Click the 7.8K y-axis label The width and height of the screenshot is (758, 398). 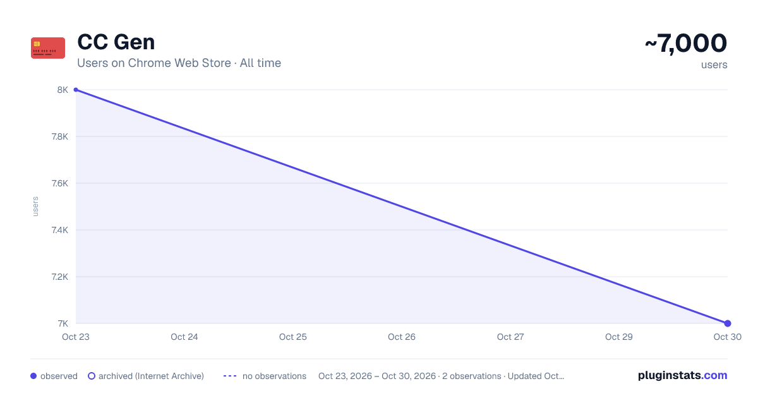[x=60, y=136]
